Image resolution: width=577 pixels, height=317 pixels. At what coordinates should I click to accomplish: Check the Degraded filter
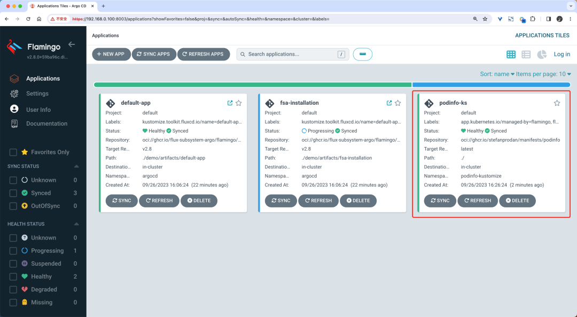coord(13,289)
